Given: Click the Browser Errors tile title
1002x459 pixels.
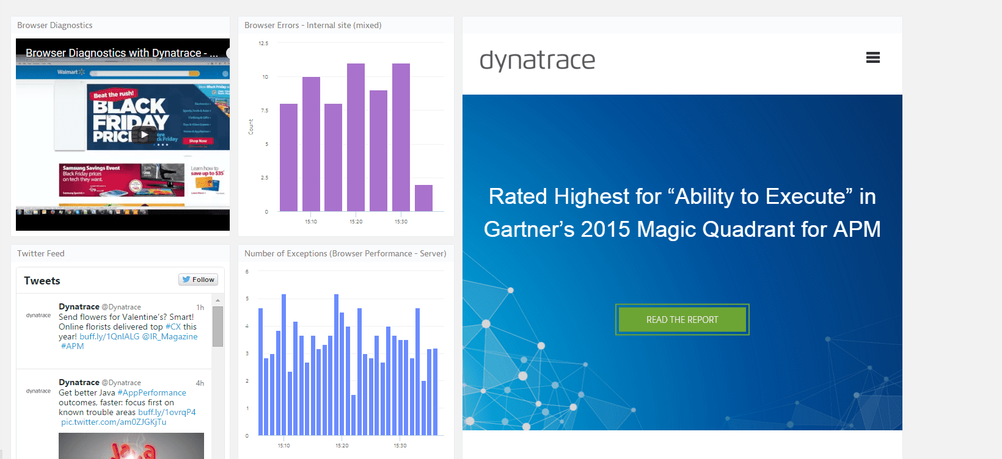Looking at the screenshot, I should click(313, 25).
